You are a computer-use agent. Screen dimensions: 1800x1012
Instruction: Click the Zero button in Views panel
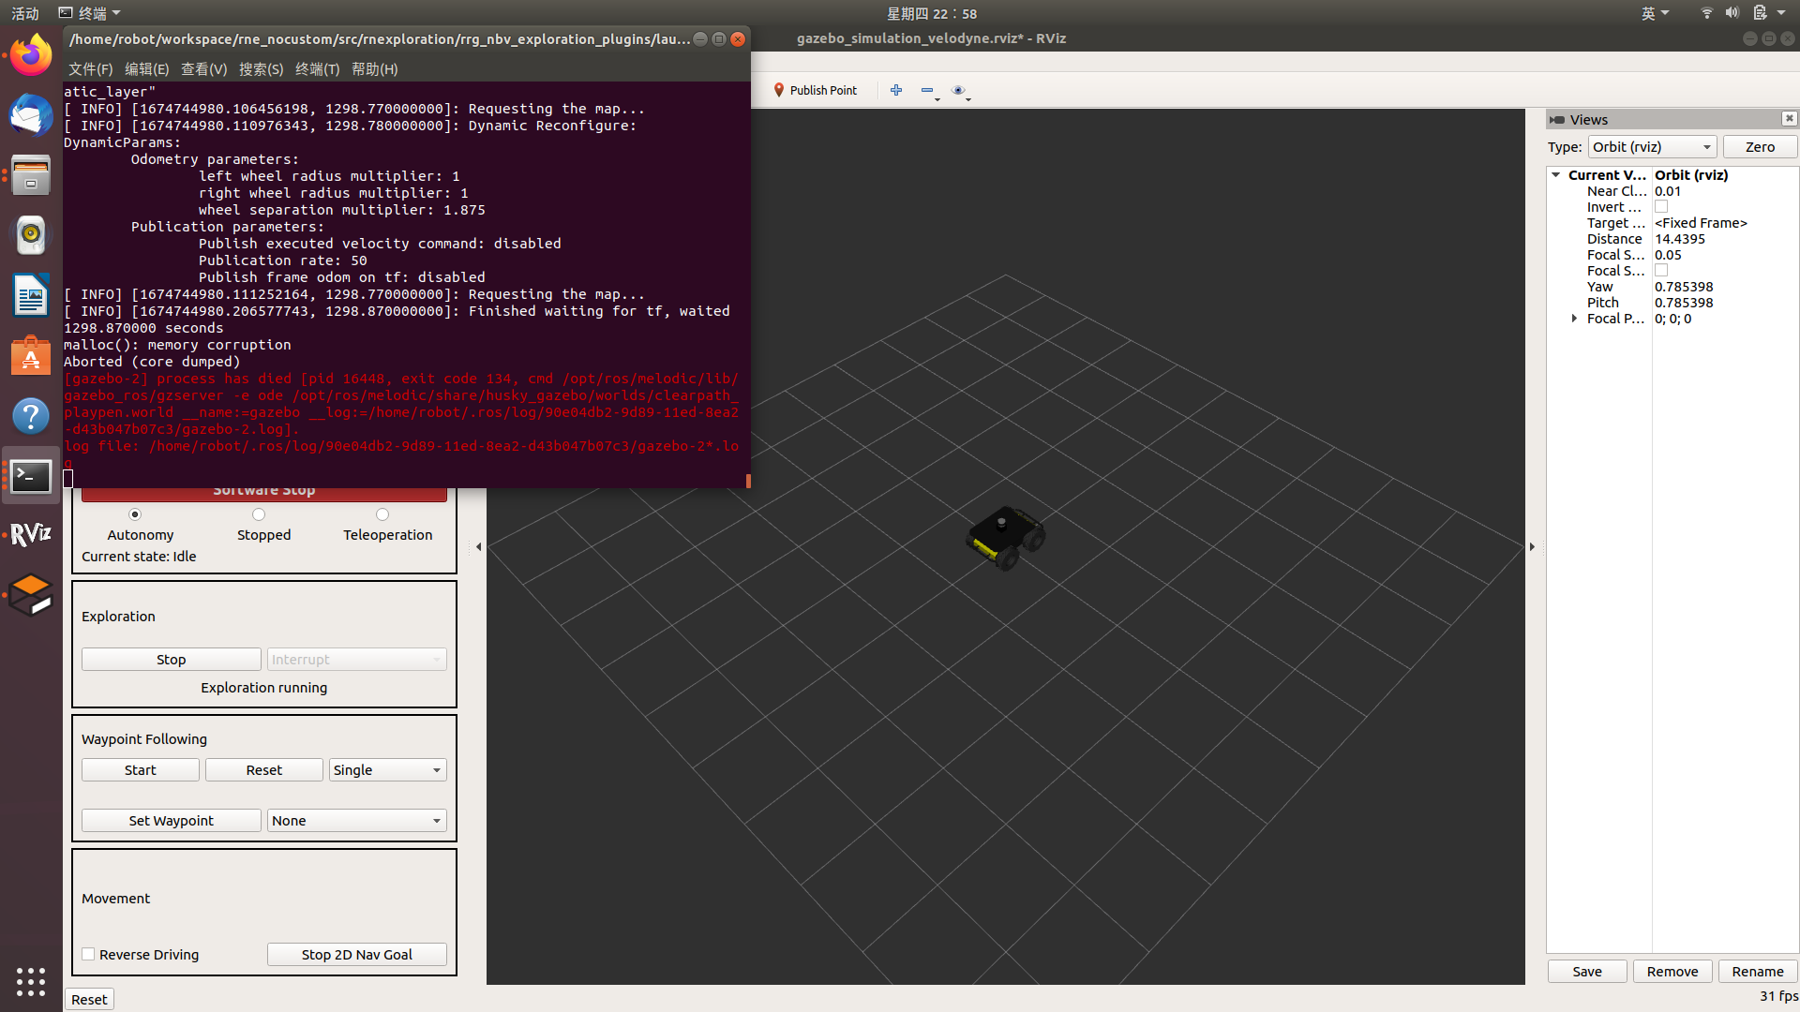1759,146
